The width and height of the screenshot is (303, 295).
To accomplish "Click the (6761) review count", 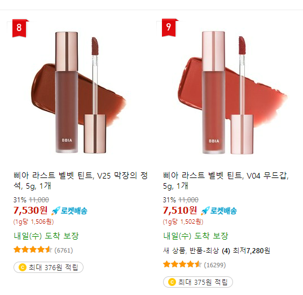I will (64, 250).
